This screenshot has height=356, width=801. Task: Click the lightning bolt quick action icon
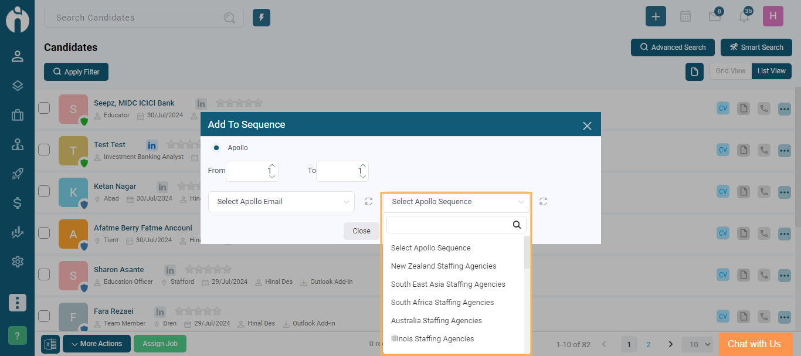tap(262, 18)
